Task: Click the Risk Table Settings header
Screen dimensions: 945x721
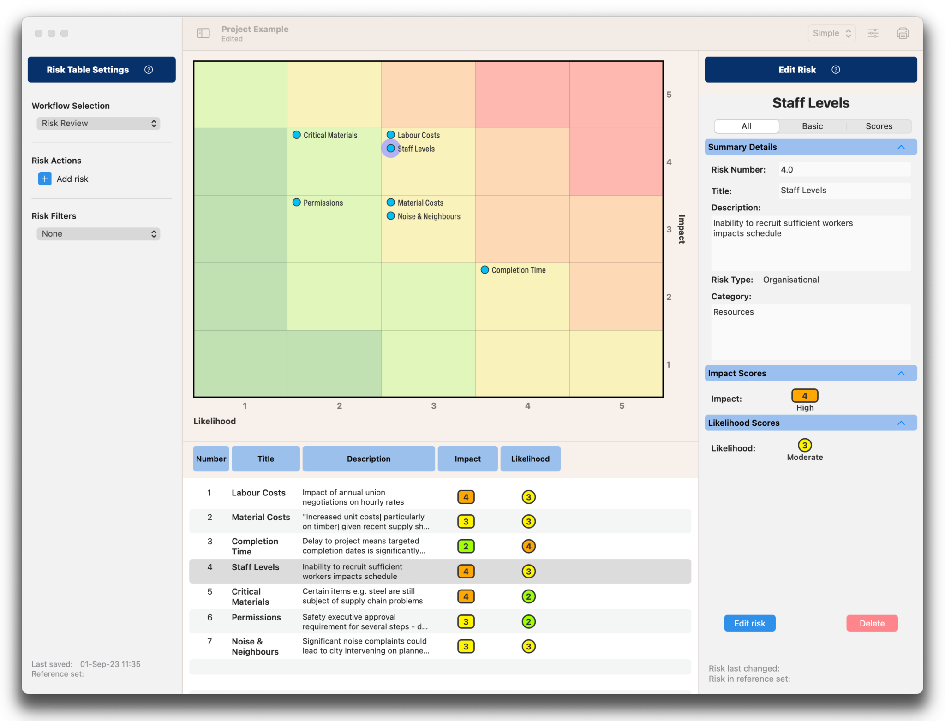Action: click(x=102, y=70)
